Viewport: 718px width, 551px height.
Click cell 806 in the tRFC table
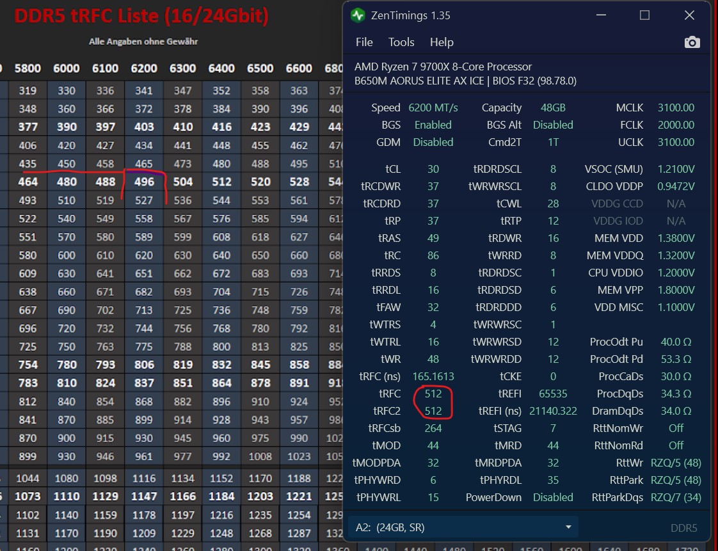144,365
